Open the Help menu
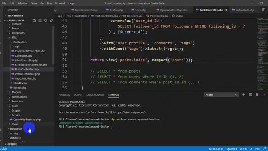 coord(71,3)
